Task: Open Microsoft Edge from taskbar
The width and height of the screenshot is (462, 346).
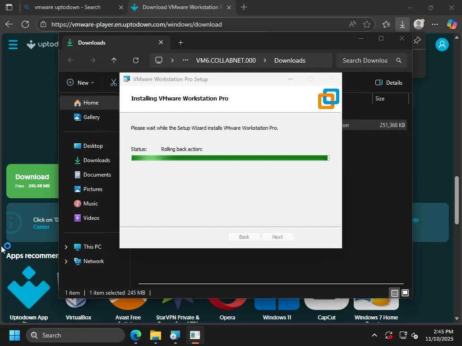Action: [136, 335]
